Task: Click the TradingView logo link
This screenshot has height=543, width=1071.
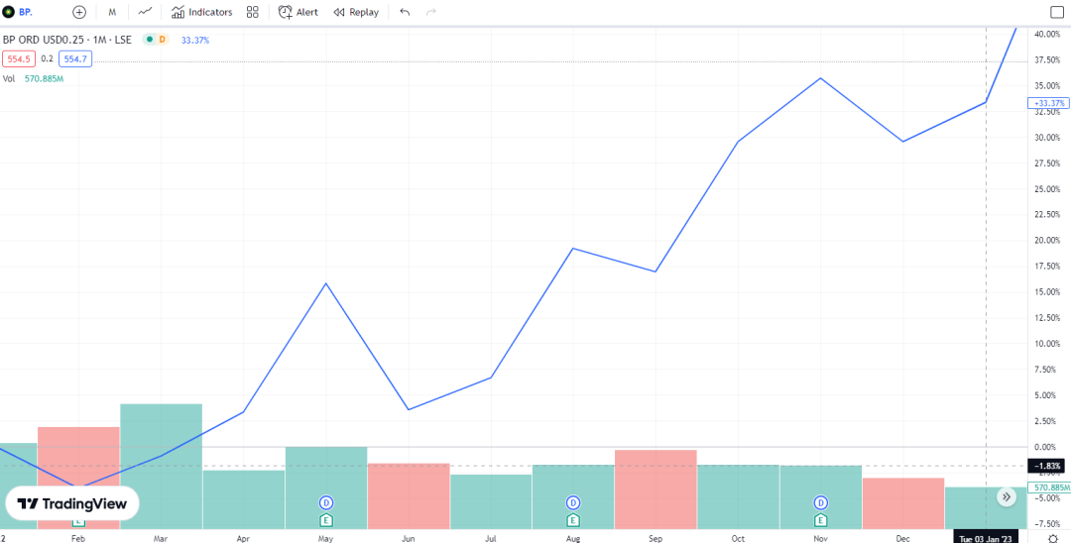Action: pyautogui.click(x=73, y=503)
